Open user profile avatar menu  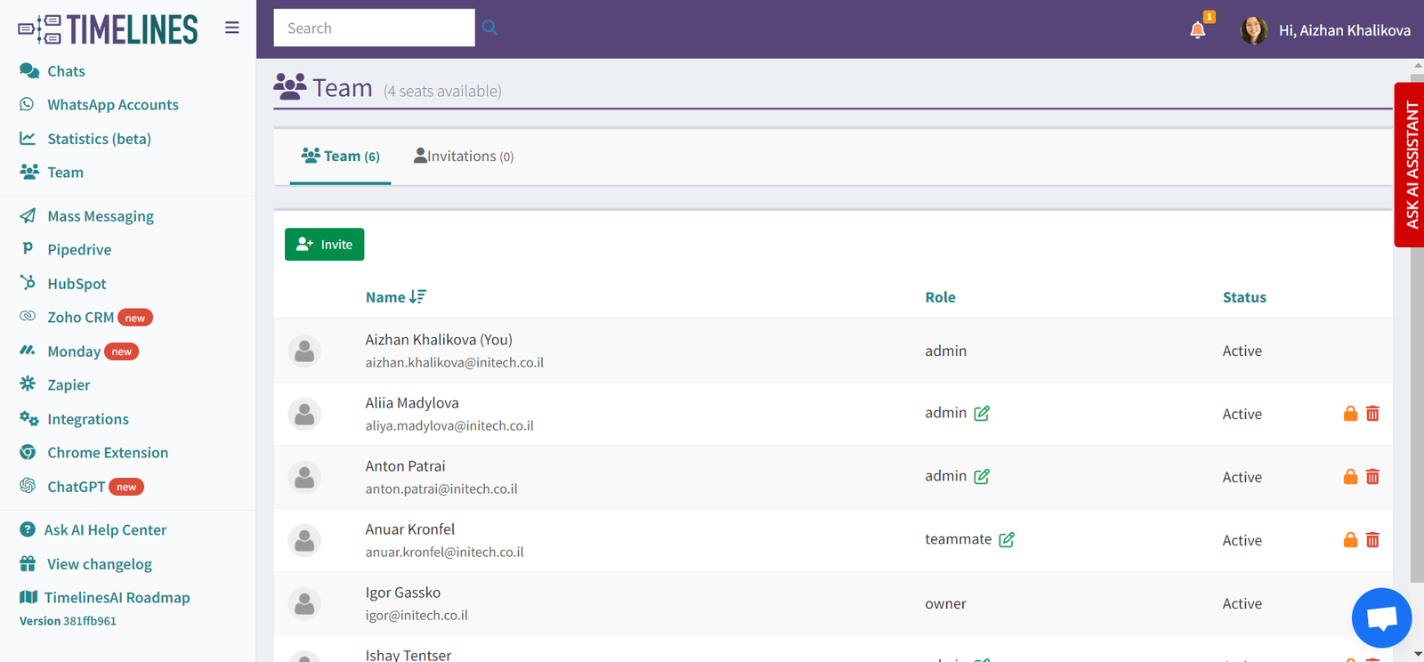click(1254, 30)
